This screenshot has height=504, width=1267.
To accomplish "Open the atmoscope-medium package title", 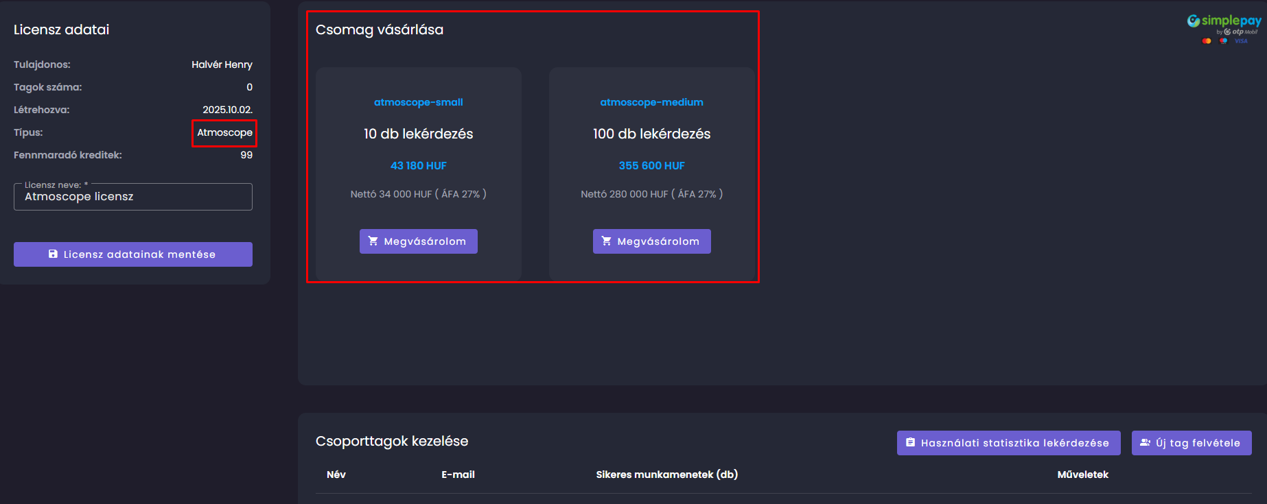I will (651, 102).
